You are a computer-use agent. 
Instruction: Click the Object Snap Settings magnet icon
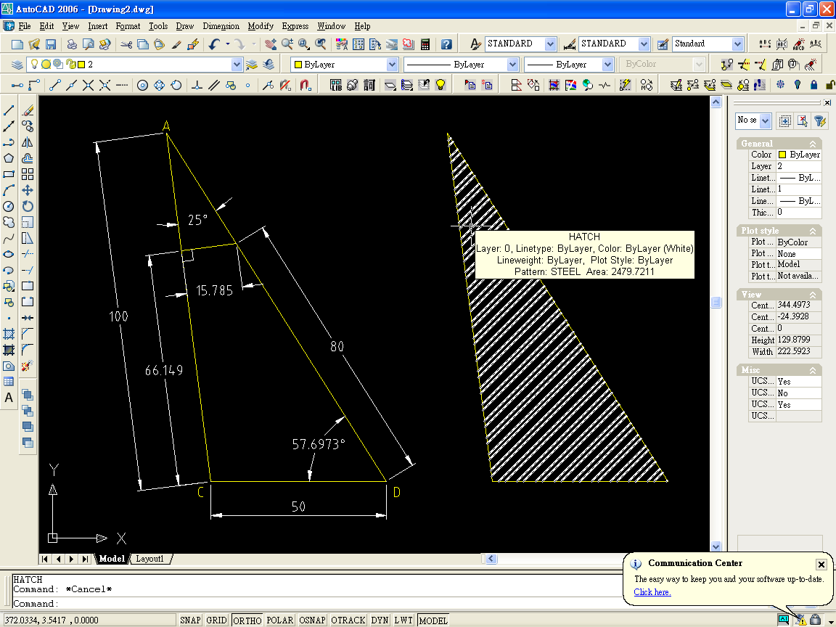tap(306, 86)
